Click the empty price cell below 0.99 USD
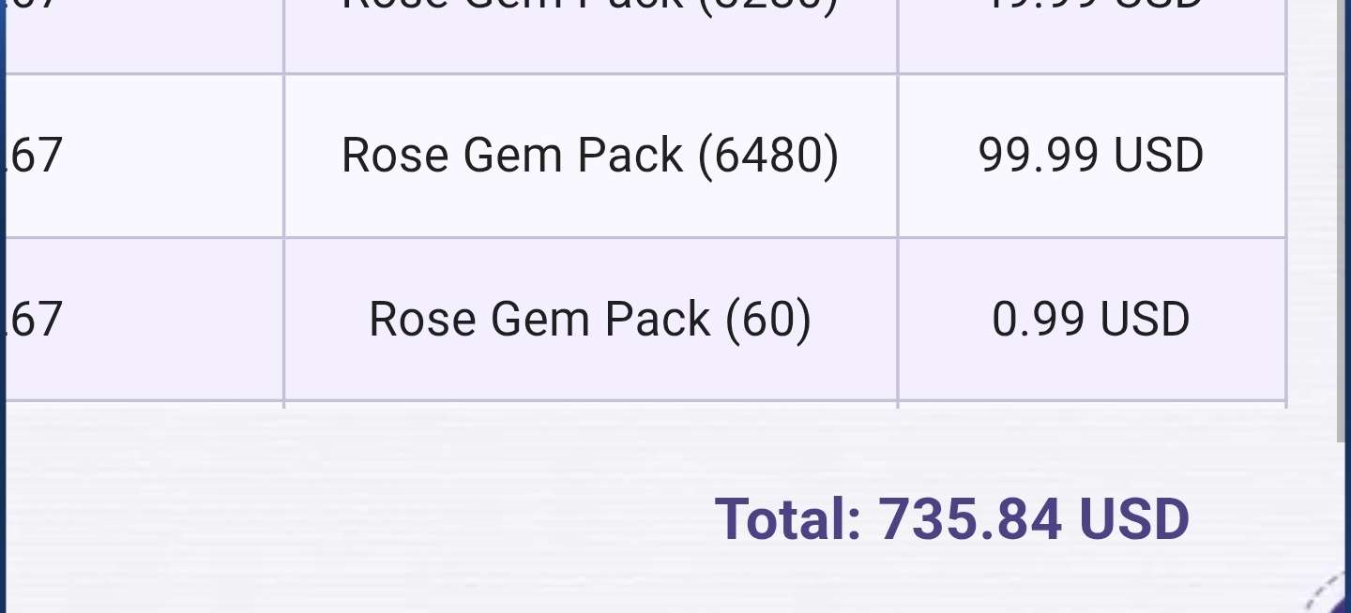The height and width of the screenshot is (613, 1351). coord(1091,406)
